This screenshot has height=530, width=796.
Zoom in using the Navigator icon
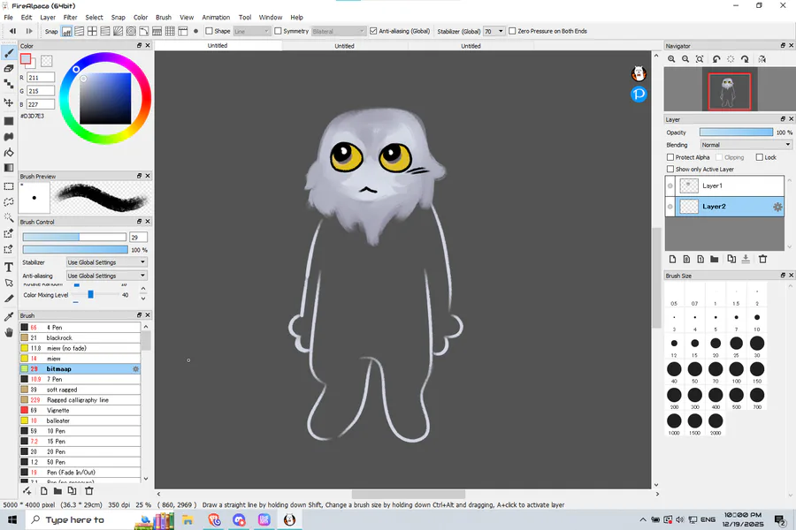pyautogui.click(x=671, y=59)
